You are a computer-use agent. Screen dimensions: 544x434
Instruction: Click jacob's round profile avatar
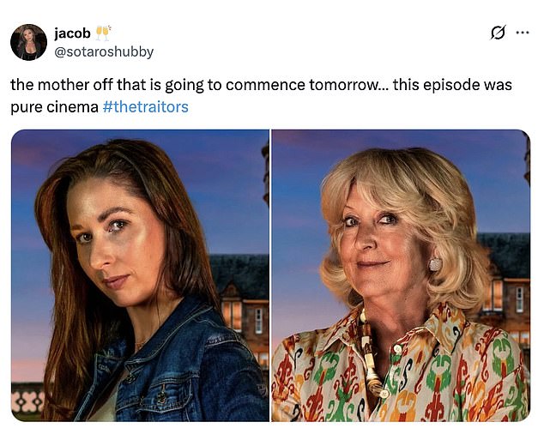[28, 42]
